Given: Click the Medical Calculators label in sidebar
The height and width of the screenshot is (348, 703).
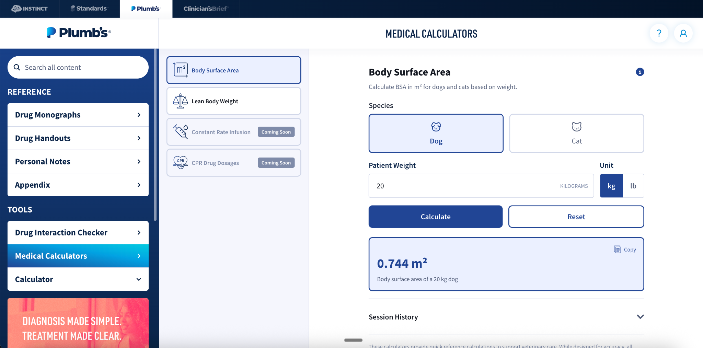Looking at the screenshot, I should 51,256.
